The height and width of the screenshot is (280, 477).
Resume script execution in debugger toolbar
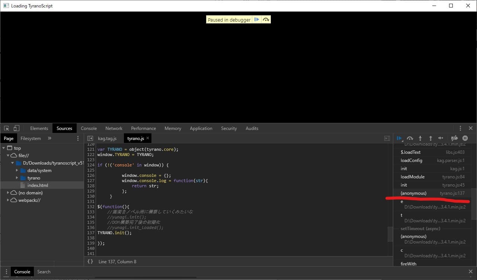click(399, 138)
